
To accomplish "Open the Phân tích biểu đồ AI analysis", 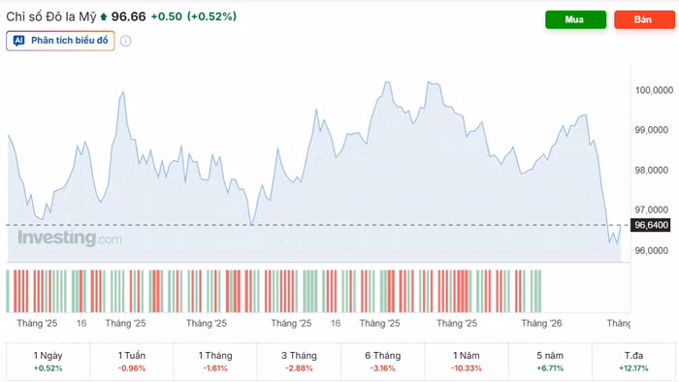I will click(60, 41).
